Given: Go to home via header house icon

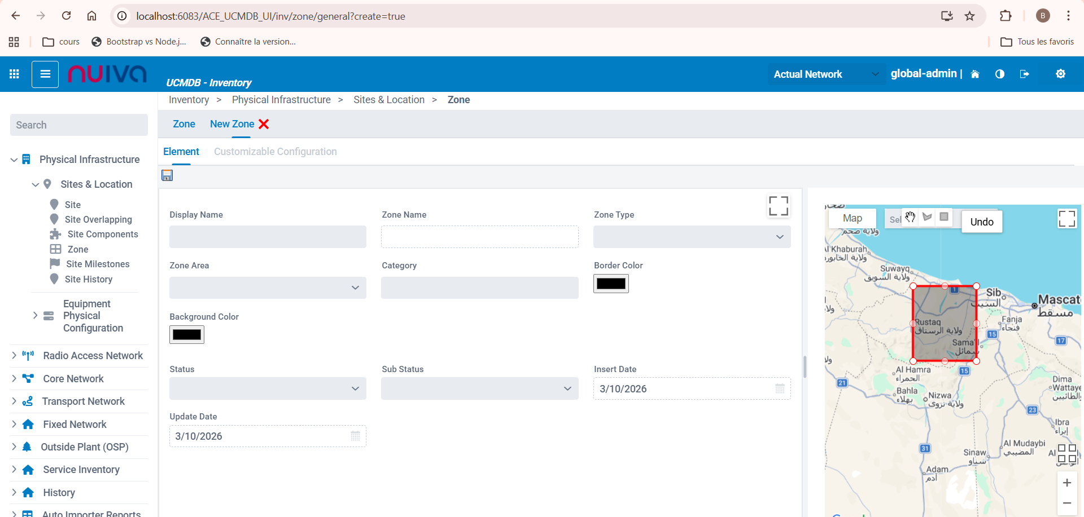Looking at the screenshot, I should 975,74.
